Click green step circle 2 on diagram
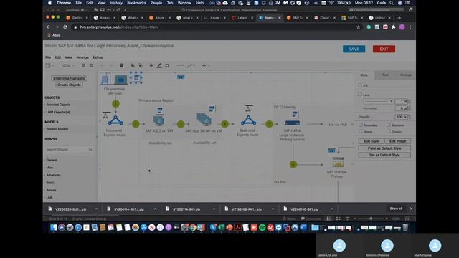The height and width of the screenshot is (258, 459). (136, 124)
